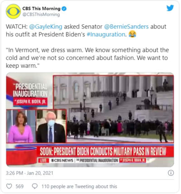Open the tweet timestamp 3:26 PM Jan 20, 2021
Screen dimensions: 181x194
pyautogui.click(x=29, y=173)
